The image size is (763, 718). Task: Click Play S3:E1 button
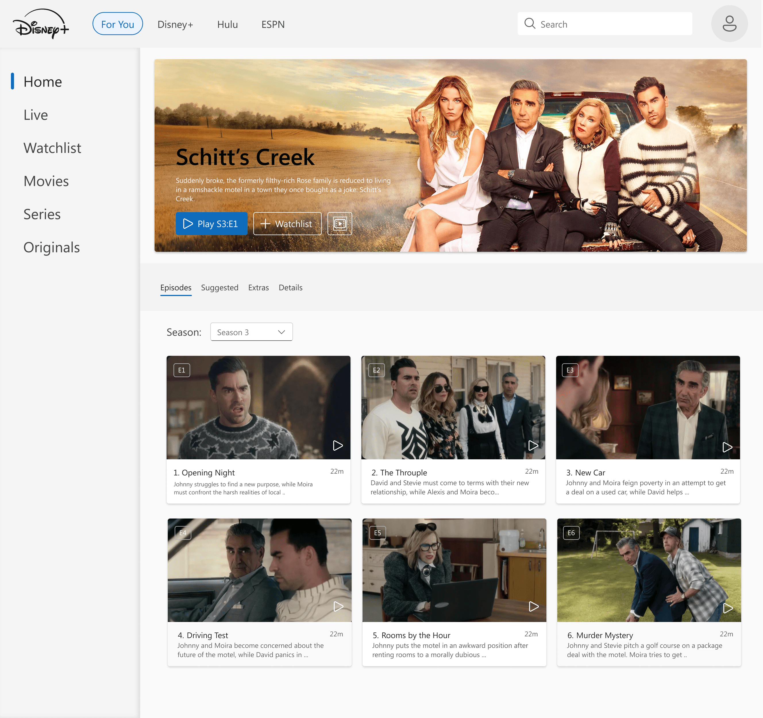point(211,223)
